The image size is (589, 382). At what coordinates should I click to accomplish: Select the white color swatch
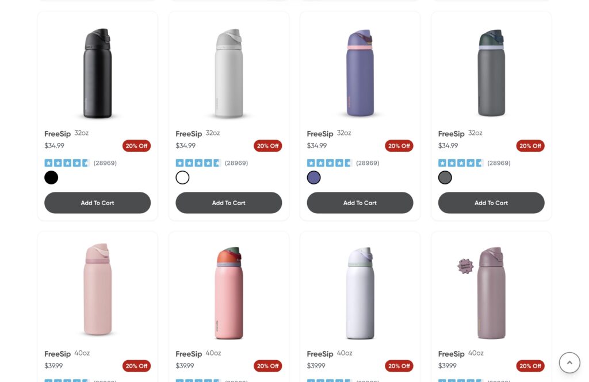(182, 178)
